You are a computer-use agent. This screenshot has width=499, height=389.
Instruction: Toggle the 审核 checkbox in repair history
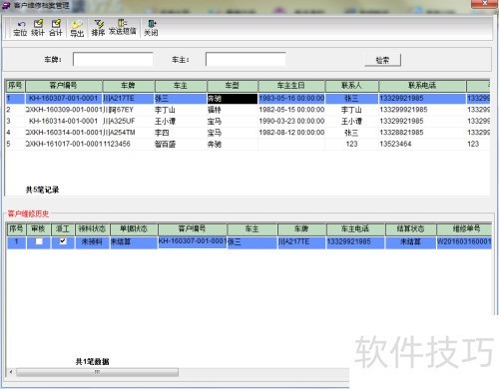point(39,241)
